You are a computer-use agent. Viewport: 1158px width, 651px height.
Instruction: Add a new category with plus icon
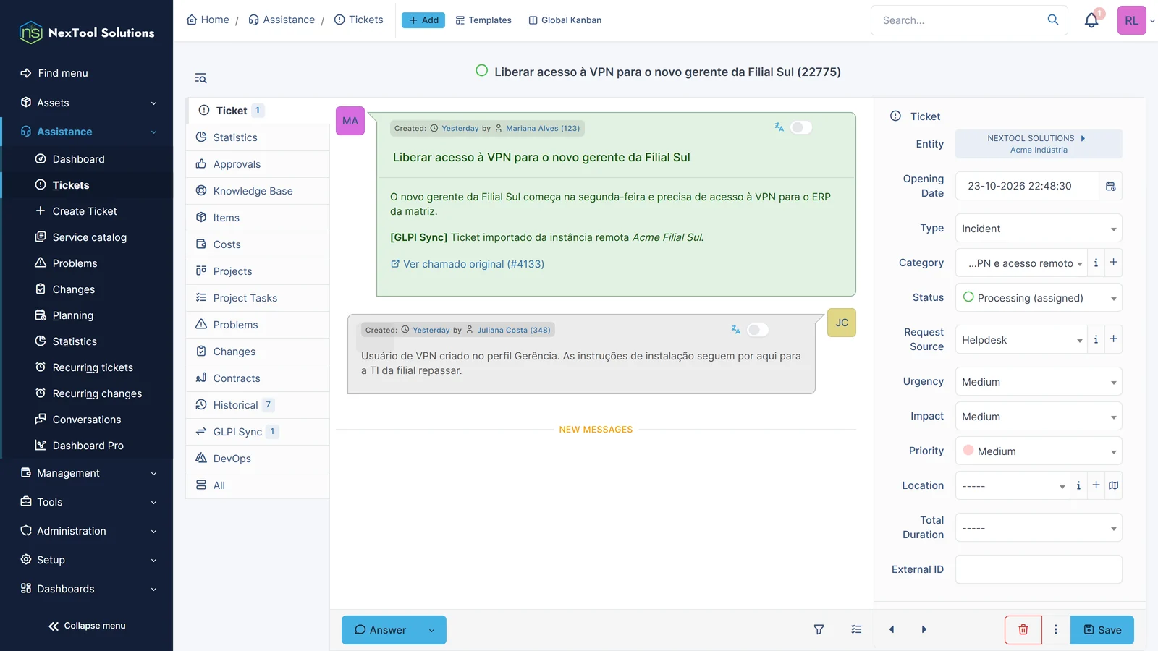coord(1114,263)
